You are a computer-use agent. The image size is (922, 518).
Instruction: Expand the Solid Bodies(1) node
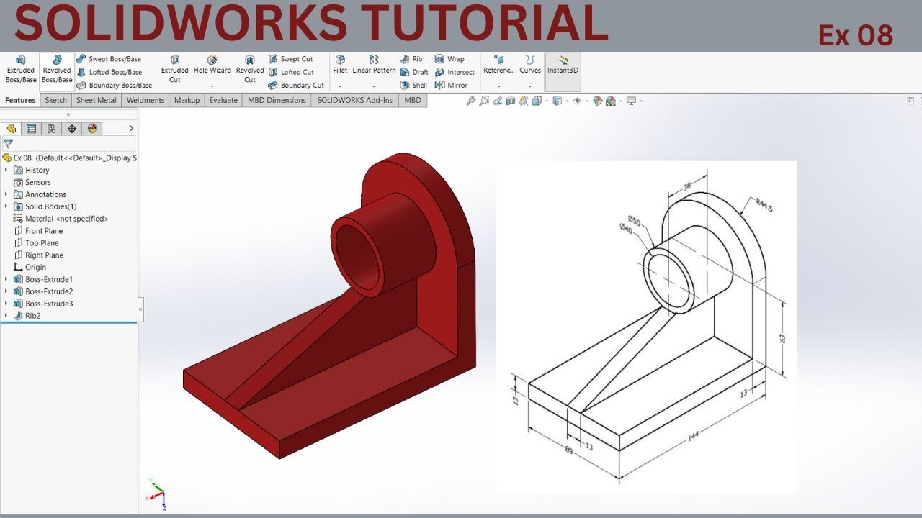[x=6, y=206]
